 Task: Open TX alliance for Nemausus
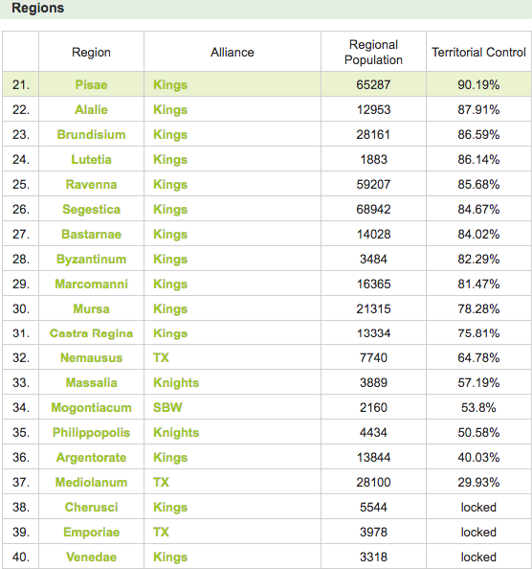161,358
